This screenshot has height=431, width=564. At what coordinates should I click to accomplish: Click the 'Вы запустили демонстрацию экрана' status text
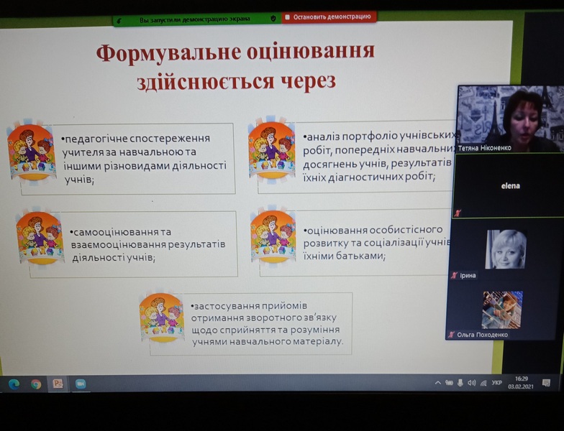pyautogui.click(x=194, y=19)
